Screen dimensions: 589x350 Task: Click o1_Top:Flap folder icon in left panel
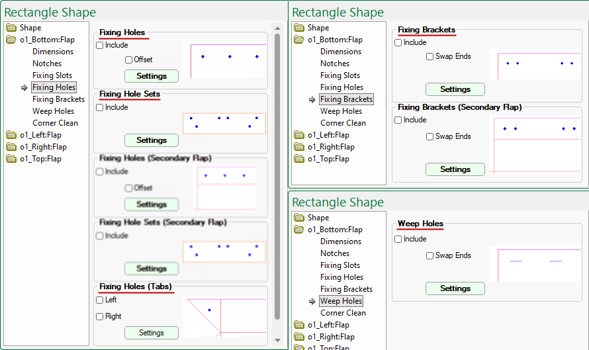point(11,159)
